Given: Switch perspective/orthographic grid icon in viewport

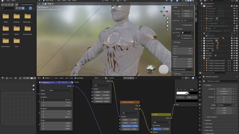Looking at the screenshot, I should [168, 30].
